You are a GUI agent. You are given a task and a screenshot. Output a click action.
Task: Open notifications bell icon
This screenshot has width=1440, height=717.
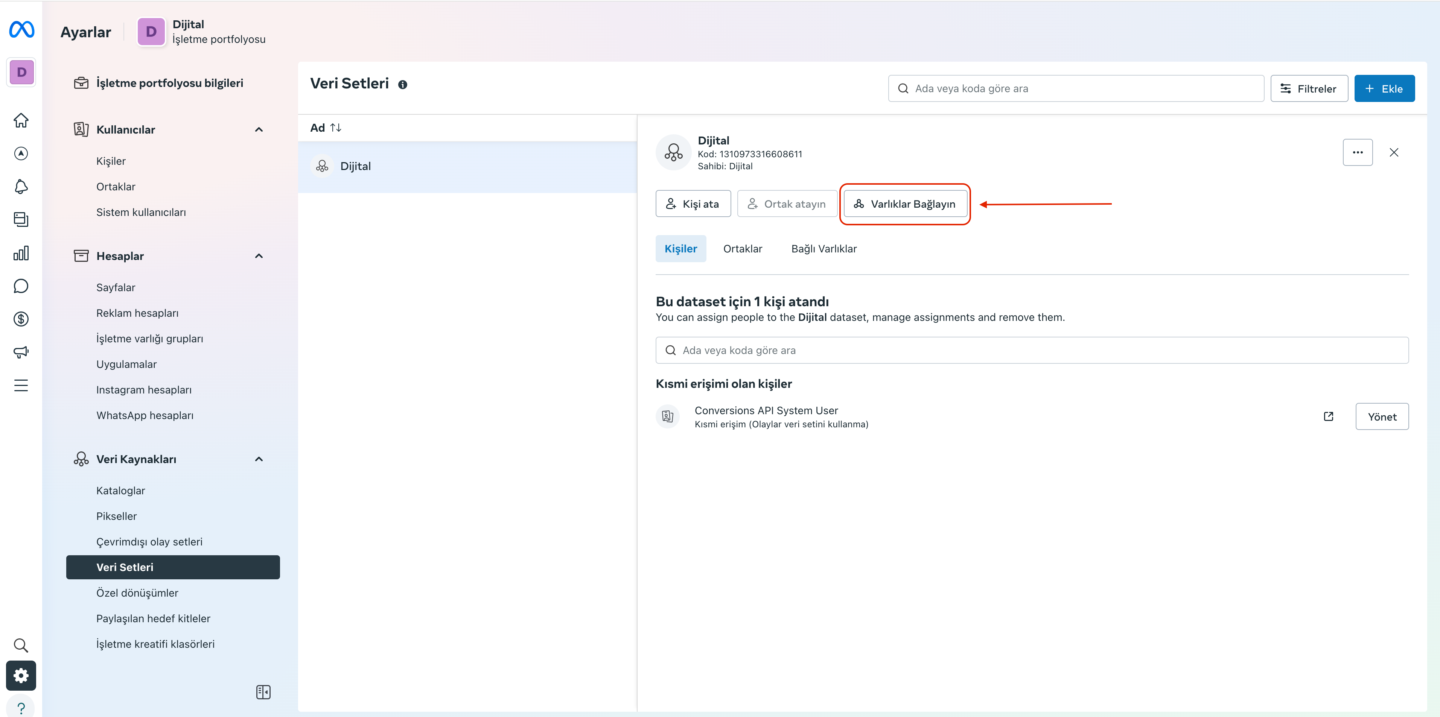(21, 186)
